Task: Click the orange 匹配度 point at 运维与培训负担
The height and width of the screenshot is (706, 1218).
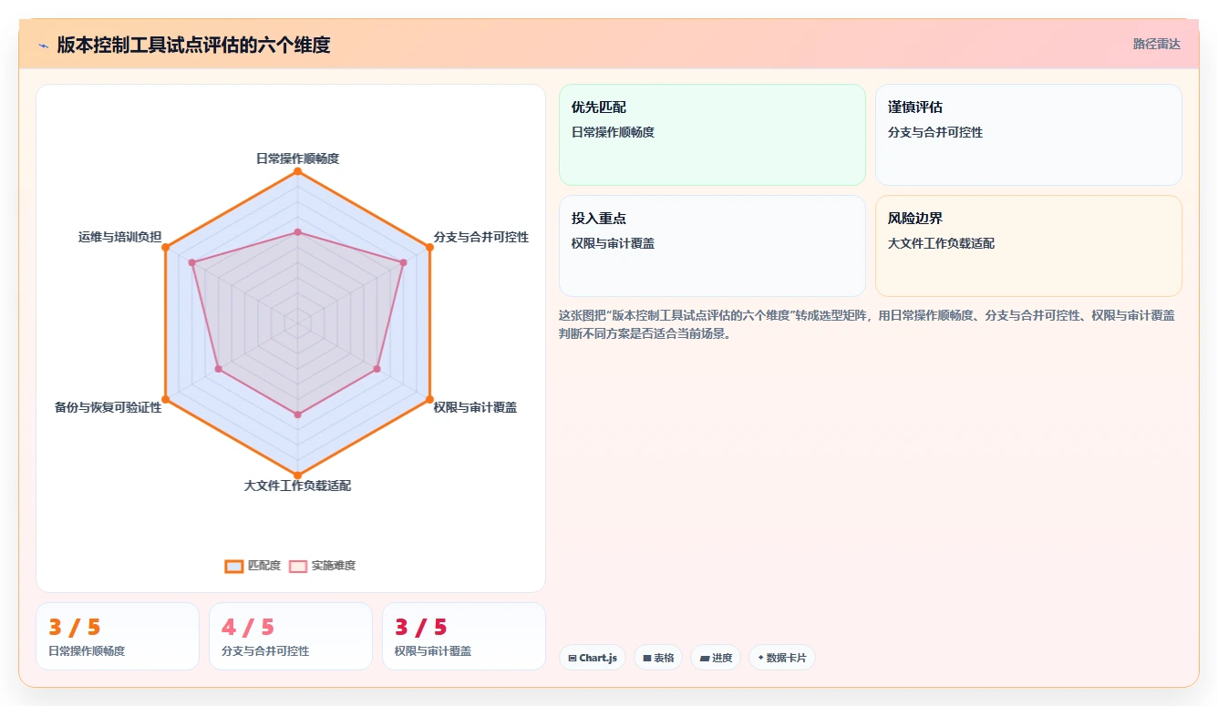Action: coord(165,247)
